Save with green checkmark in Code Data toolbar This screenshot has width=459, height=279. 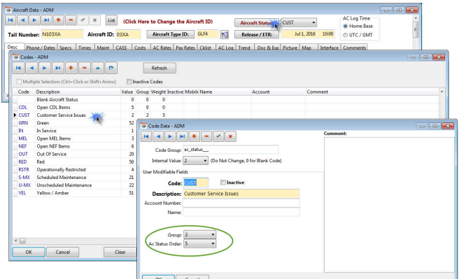(218, 136)
